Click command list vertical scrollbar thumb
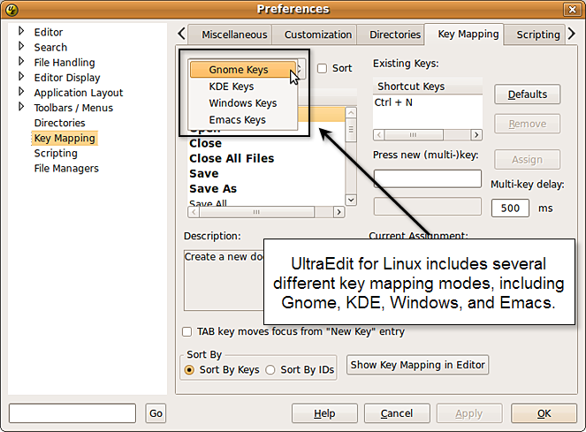 351,129
